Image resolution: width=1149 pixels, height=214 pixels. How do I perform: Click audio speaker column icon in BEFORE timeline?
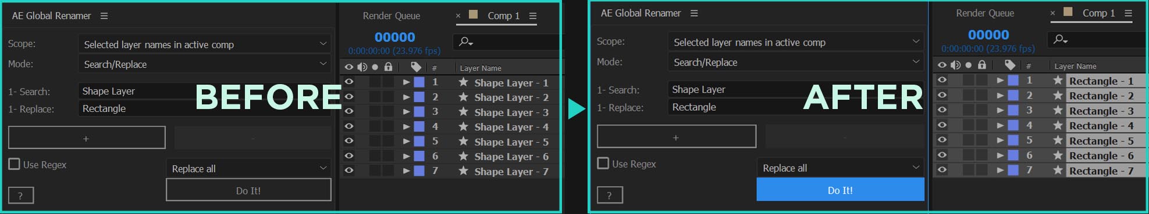(x=362, y=67)
